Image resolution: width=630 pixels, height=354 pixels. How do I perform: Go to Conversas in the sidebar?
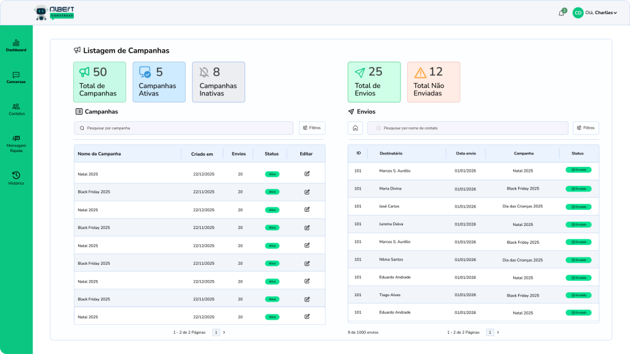16,78
